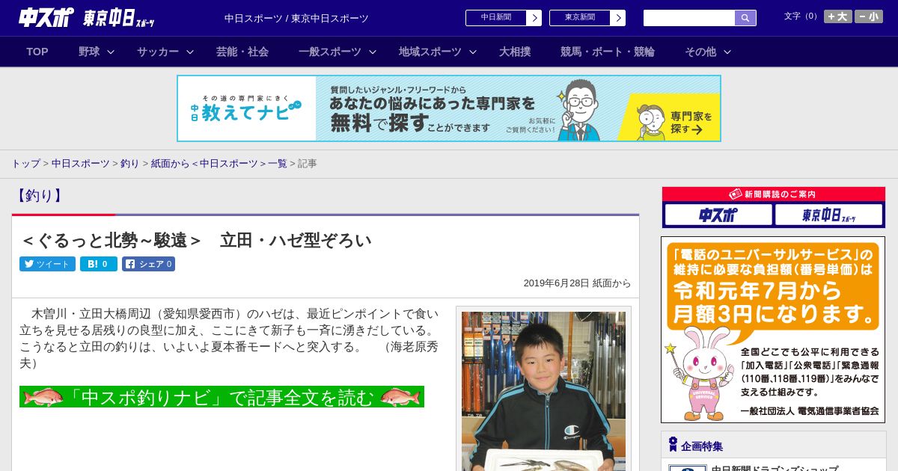
Task: Go to 中日スポーツ in breadcrumb
Action: click(80, 163)
